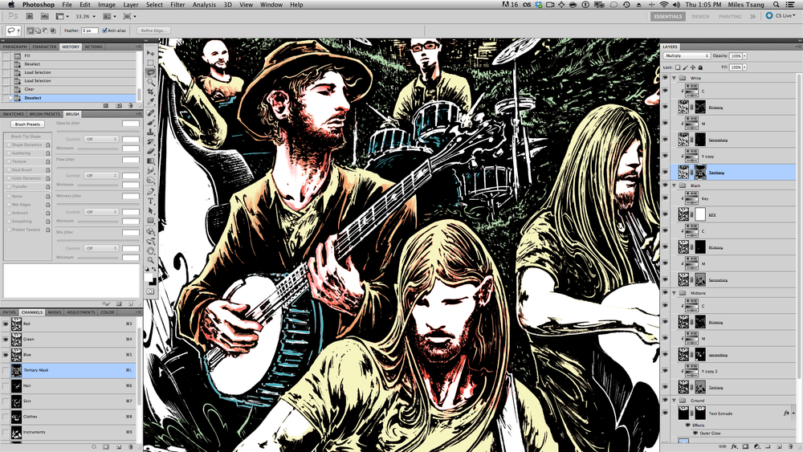Hide the Red channel eye
The height and width of the screenshot is (452, 803).
6,324
